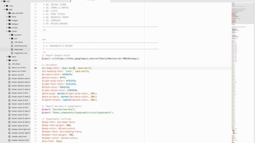The height and width of the screenshot is (143, 255).
Task: Click the footer-style-4.html file icon
Action: [x=10, y=107]
